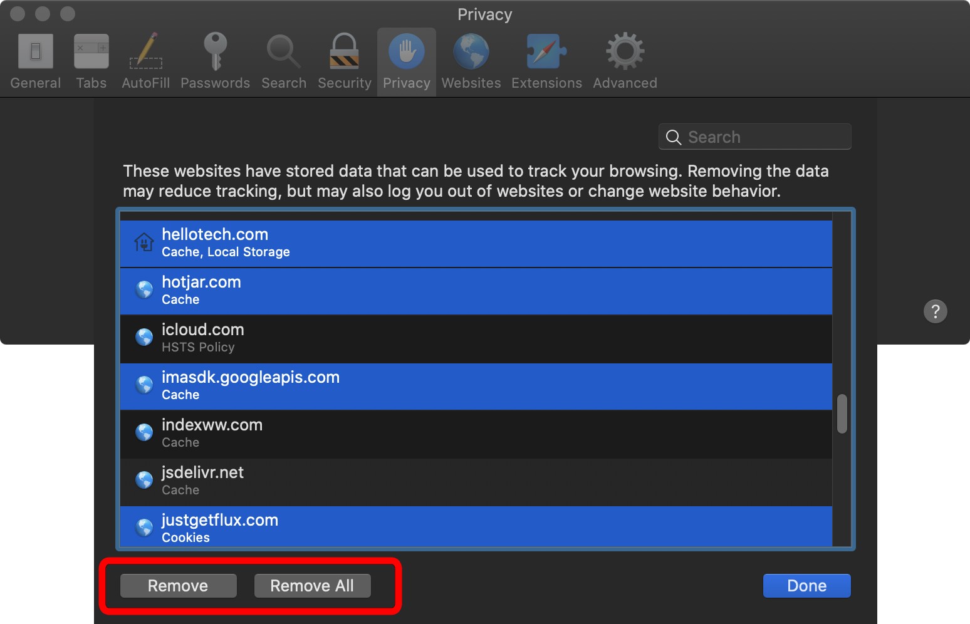Click the website list scrollbar thumb
The image size is (970, 624).
click(842, 413)
